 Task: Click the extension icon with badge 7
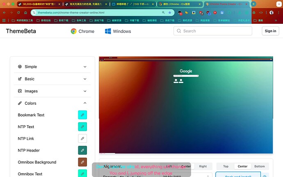201,13
